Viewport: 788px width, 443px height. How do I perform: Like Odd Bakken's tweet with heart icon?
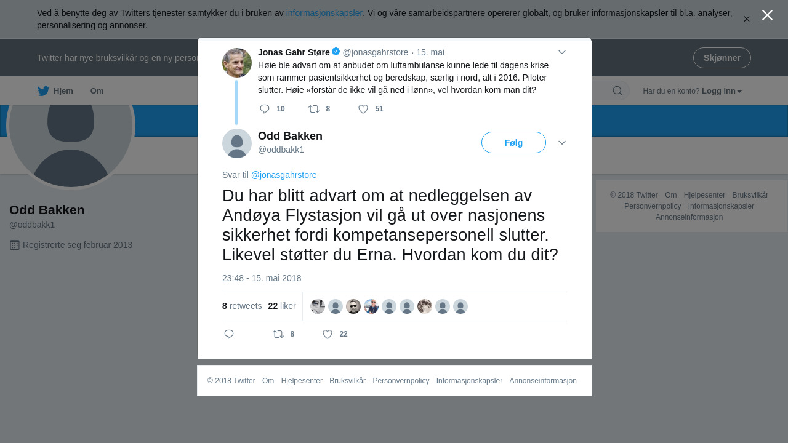point(328,334)
